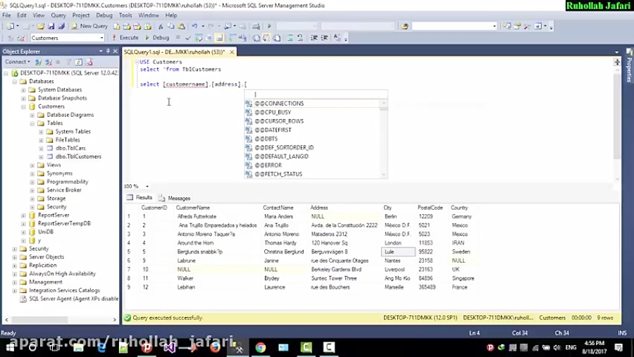Open the Query menu

[x=58, y=15]
